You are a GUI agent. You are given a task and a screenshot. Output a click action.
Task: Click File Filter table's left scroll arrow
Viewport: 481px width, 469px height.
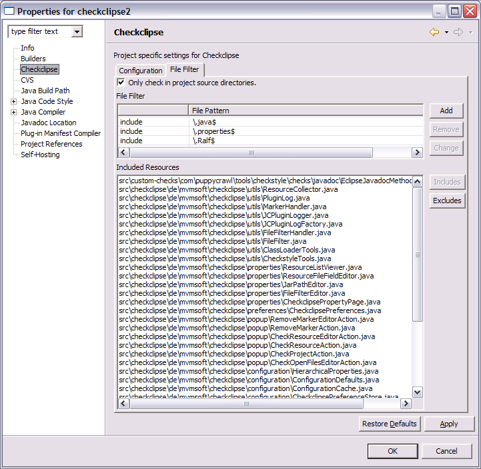(x=123, y=153)
